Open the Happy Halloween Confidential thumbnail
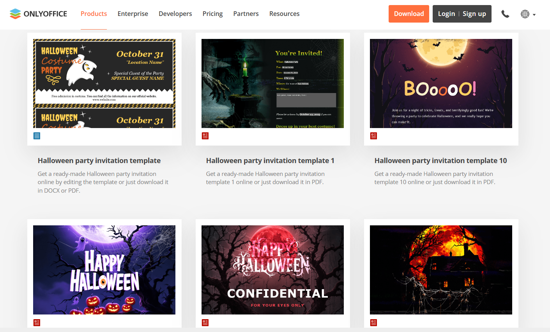This screenshot has height=332, width=550. click(272, 270)
